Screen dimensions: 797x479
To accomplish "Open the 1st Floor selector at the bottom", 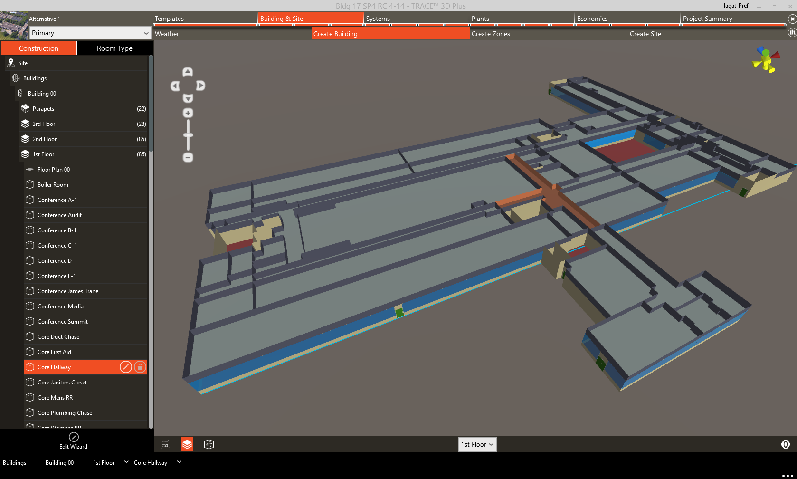I will pyautogui.click(x=477, y=444).
